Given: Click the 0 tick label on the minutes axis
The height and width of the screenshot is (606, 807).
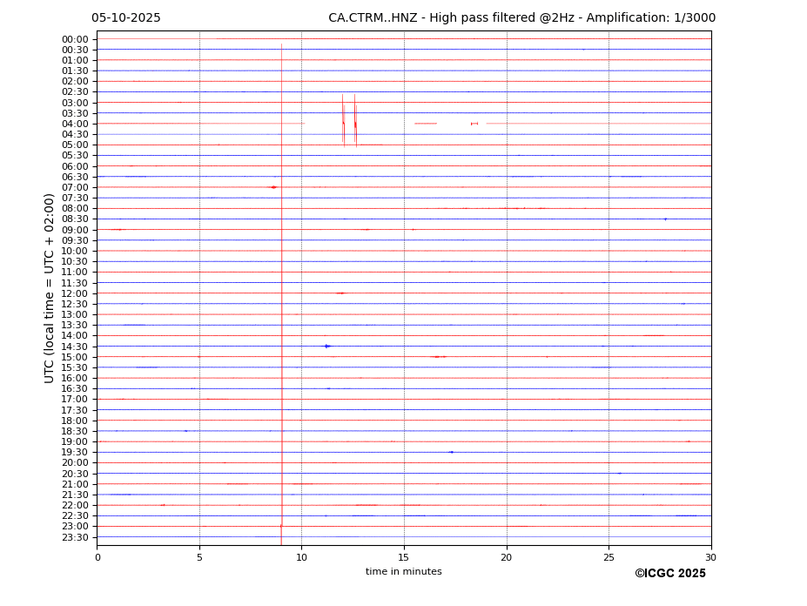Looking at the screenshot, I should point(98,557).
